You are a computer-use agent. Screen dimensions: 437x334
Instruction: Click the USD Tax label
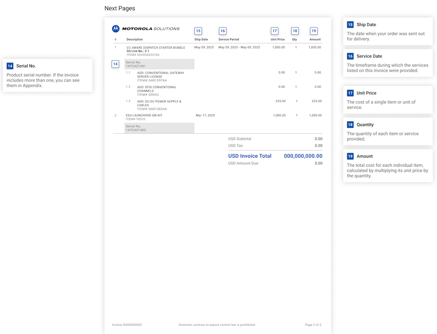[236, 146]
